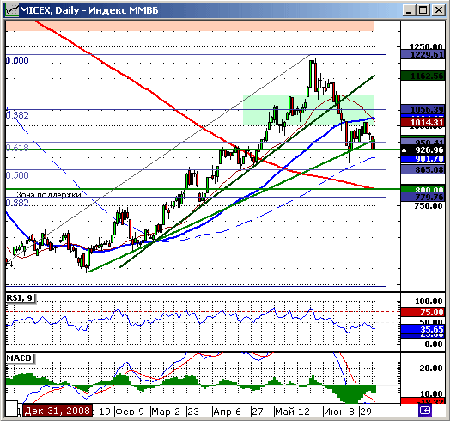The height and width of the screenshot is (421, 450).
Task: Select the 1229.61 price level tag
Action: [423, 55]
